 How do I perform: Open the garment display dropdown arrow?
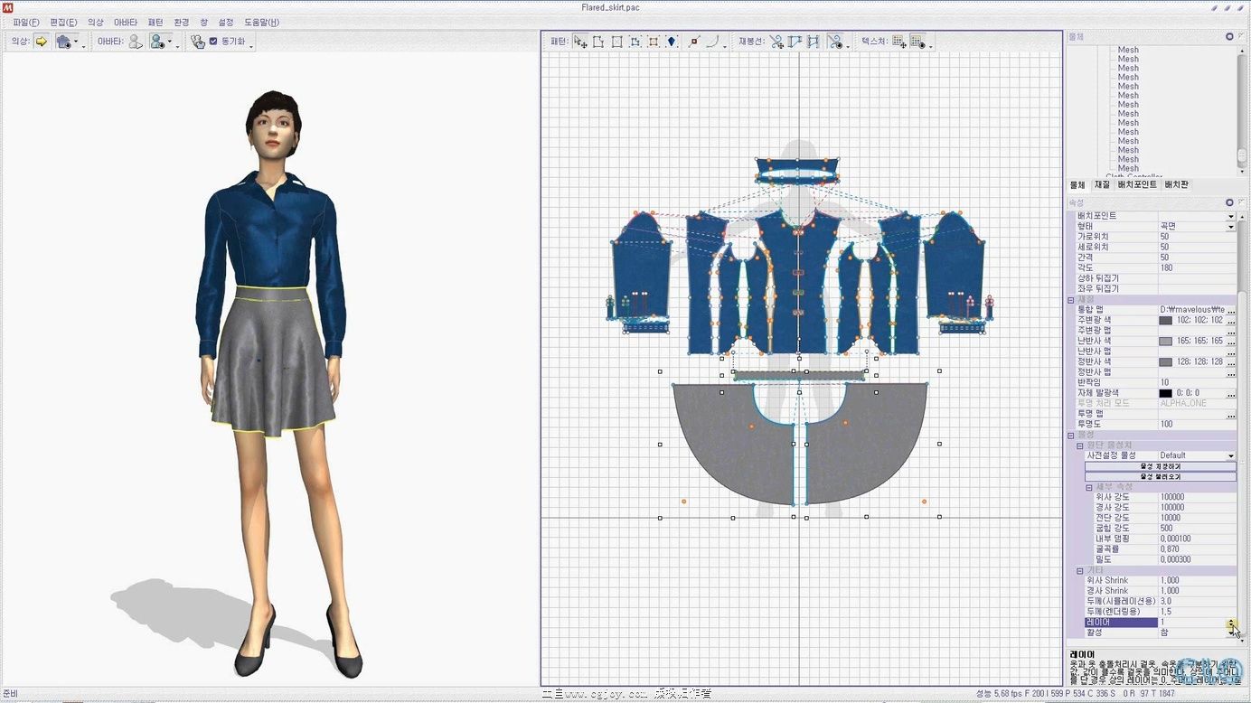pyautogui.click(x=76, y=42)
